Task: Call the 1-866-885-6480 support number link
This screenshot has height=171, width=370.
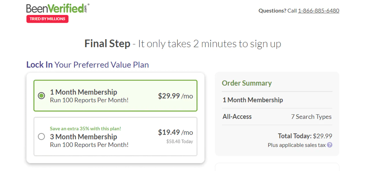Action: [319, 11]
